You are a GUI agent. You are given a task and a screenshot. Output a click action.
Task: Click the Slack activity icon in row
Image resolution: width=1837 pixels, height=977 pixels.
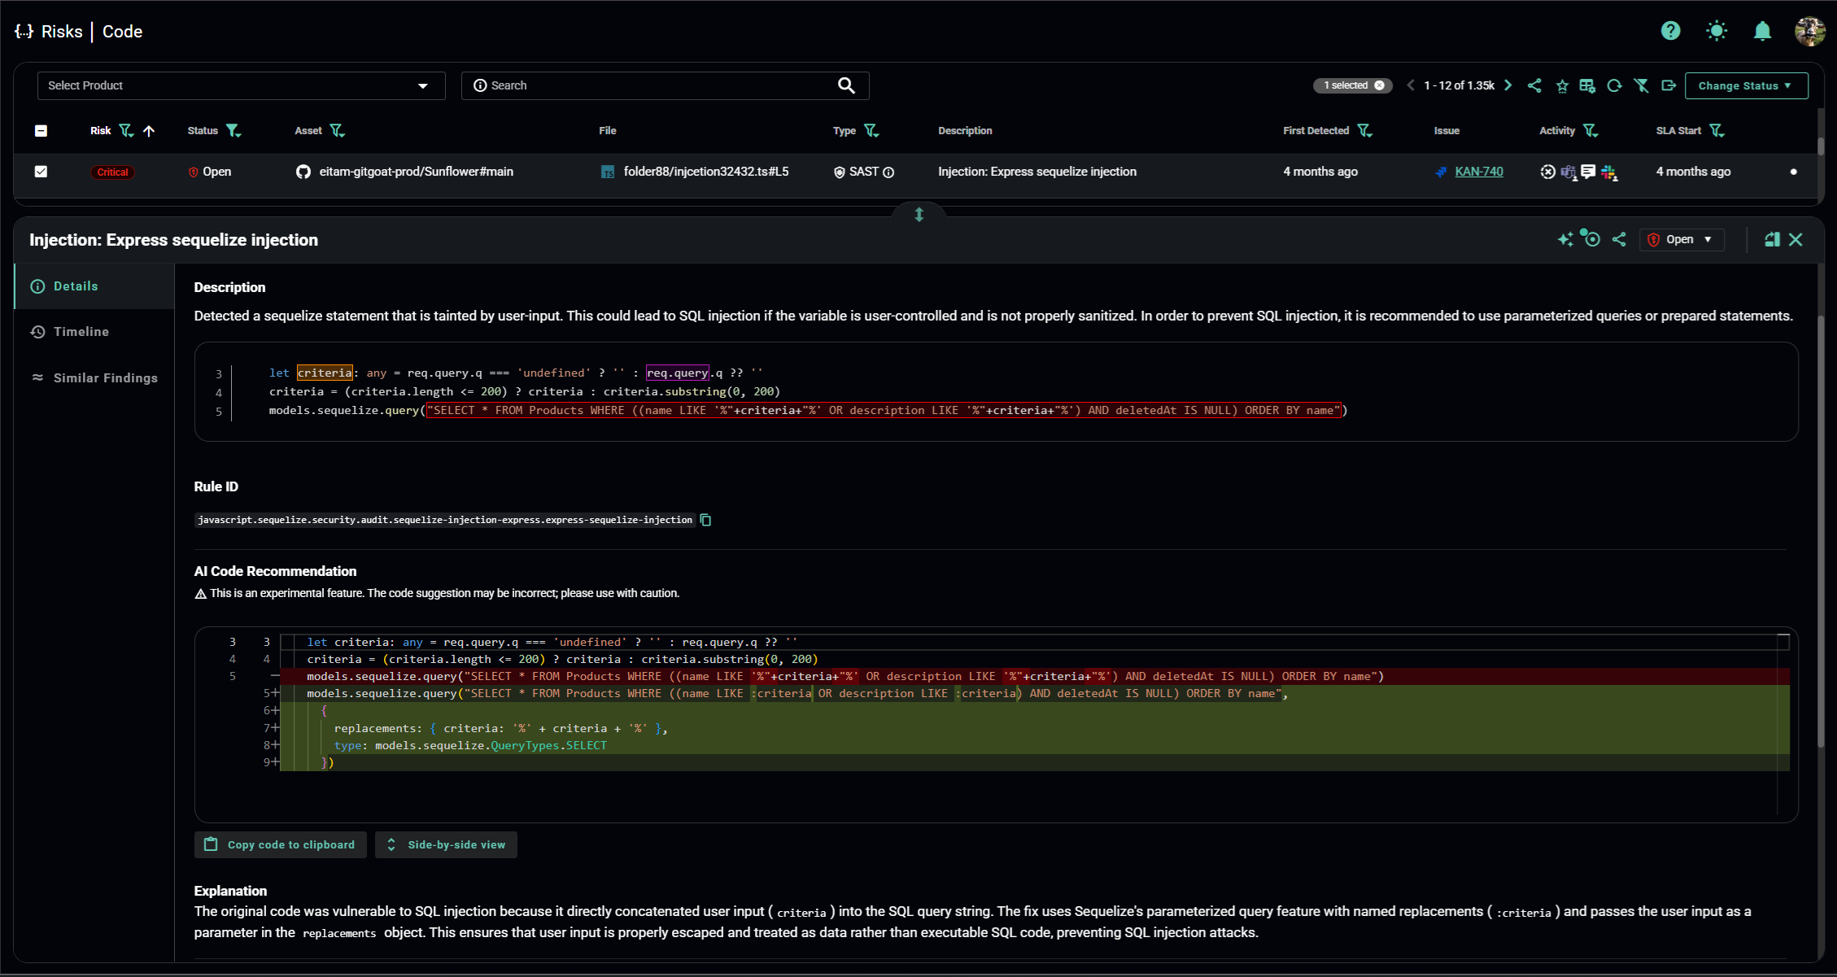coord(1608,172)
